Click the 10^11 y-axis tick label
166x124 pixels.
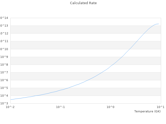click(4, 41)
